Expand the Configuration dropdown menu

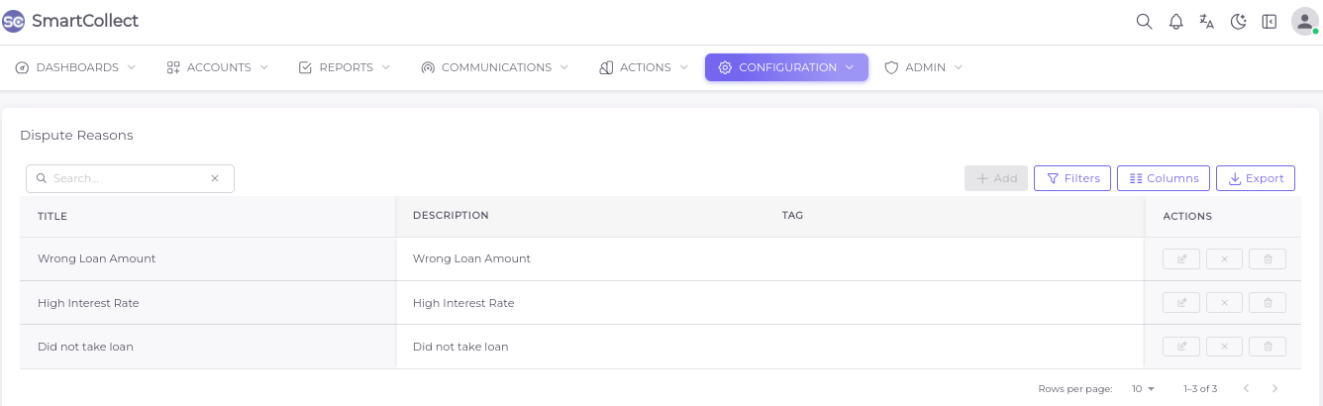pos(786,67)
